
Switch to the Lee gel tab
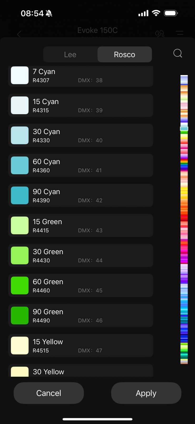(x=70, y=54)
